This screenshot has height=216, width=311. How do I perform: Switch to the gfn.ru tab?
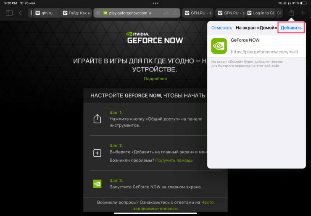coord(46,13)
